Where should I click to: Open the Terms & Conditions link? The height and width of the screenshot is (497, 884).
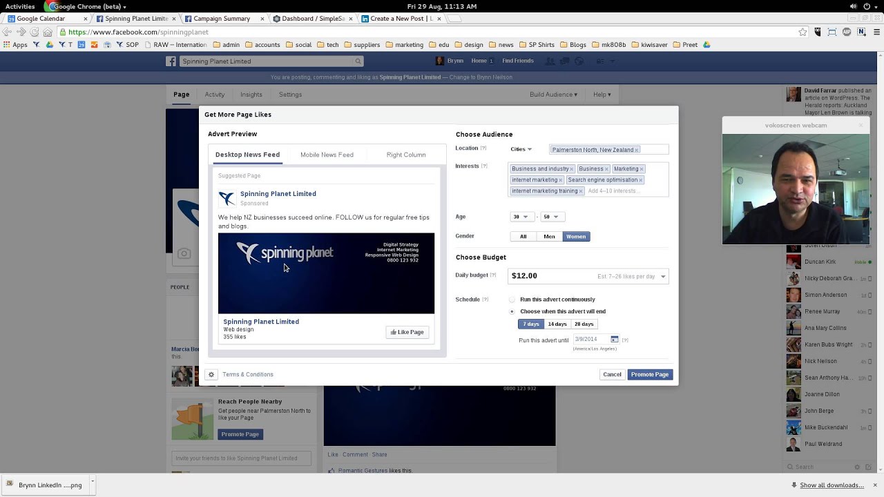tap(248, 375)
